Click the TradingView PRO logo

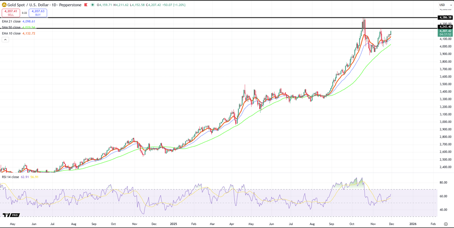pos(11,215)
